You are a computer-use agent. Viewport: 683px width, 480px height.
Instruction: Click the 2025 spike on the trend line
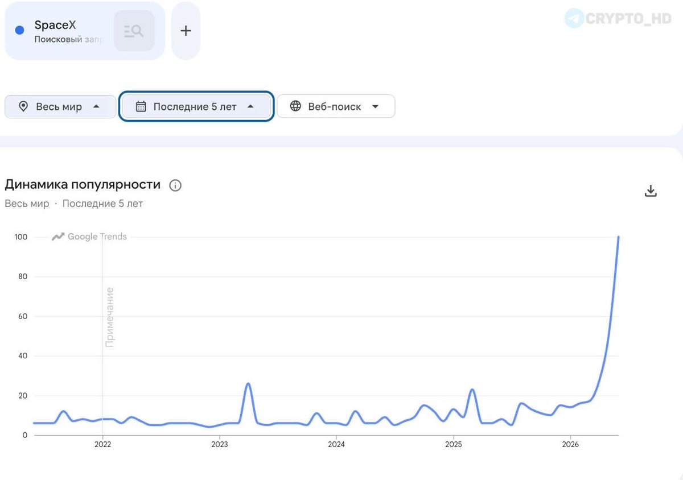tap(472, 390)
